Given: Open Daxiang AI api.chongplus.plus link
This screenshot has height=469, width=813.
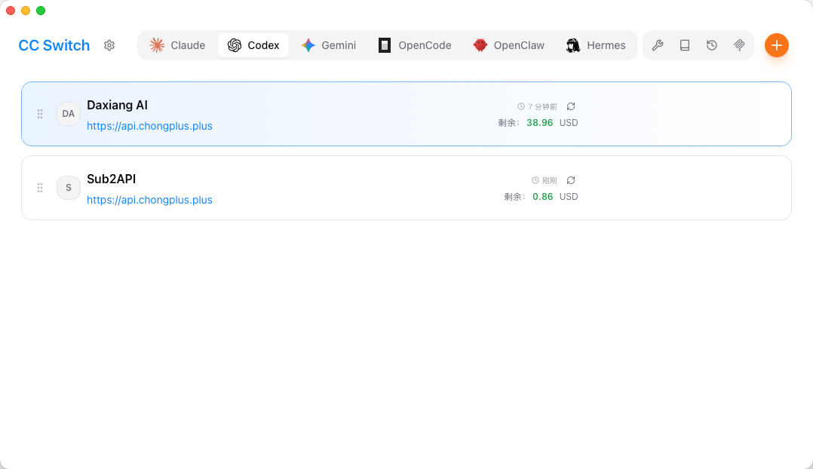Looking at the screenshot, I should click(x=149, y=126).
